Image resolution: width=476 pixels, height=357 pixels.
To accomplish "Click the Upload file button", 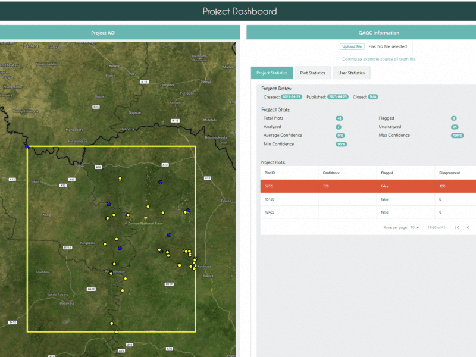I will [x=352, y=46].
